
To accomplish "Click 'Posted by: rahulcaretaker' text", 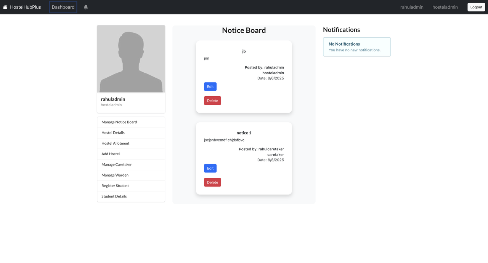I will (262, 149).
